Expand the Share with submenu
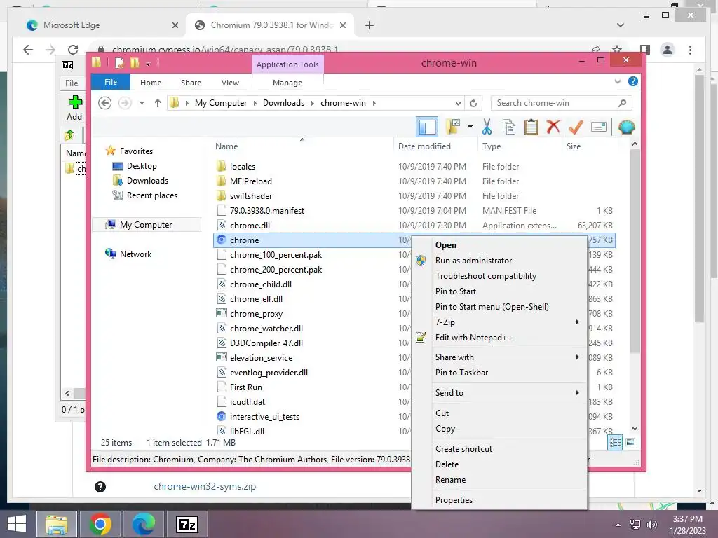The width and height of the screenshot is (718, 538). click(x=499, y=357)
